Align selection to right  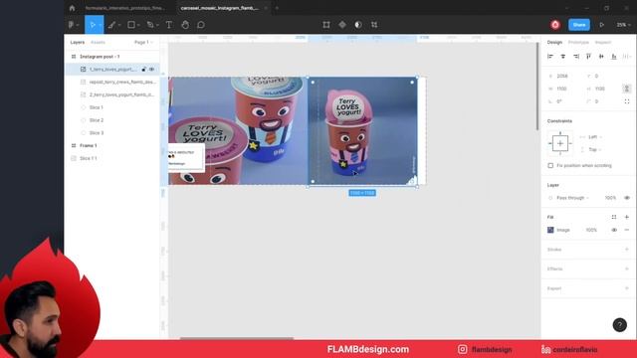pyautogui.click(x=576, y=57)
